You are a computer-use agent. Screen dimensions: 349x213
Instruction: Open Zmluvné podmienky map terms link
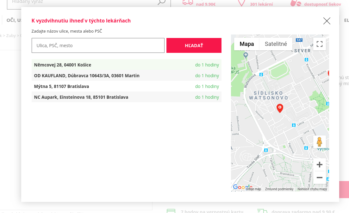pos(279,189)
